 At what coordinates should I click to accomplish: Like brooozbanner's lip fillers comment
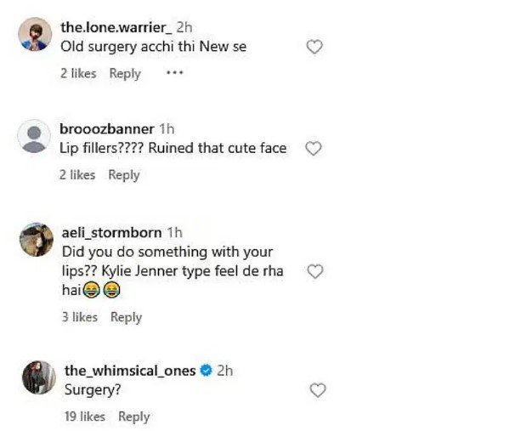[313, 149]
